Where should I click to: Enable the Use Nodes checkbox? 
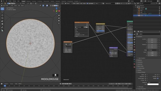coord(87,3)
